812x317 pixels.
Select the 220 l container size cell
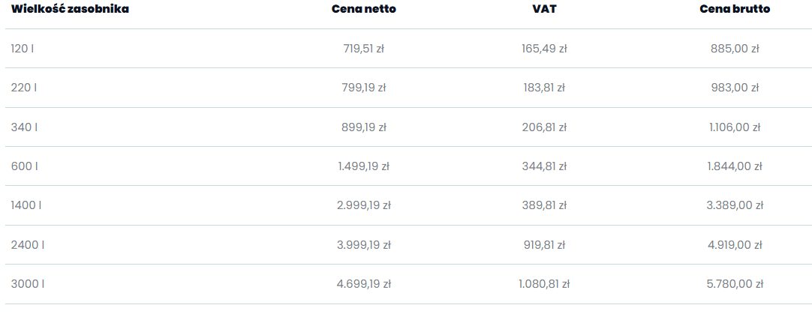(x=24, y=88)
